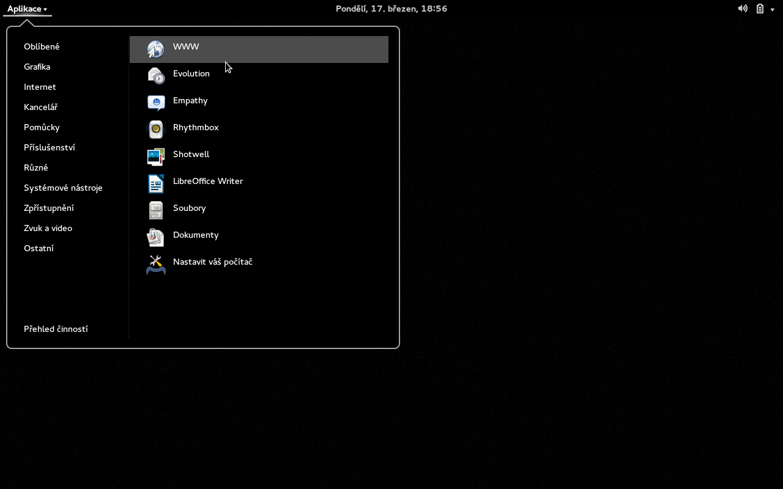Open the Shotwell photo icon

point(156,157)
